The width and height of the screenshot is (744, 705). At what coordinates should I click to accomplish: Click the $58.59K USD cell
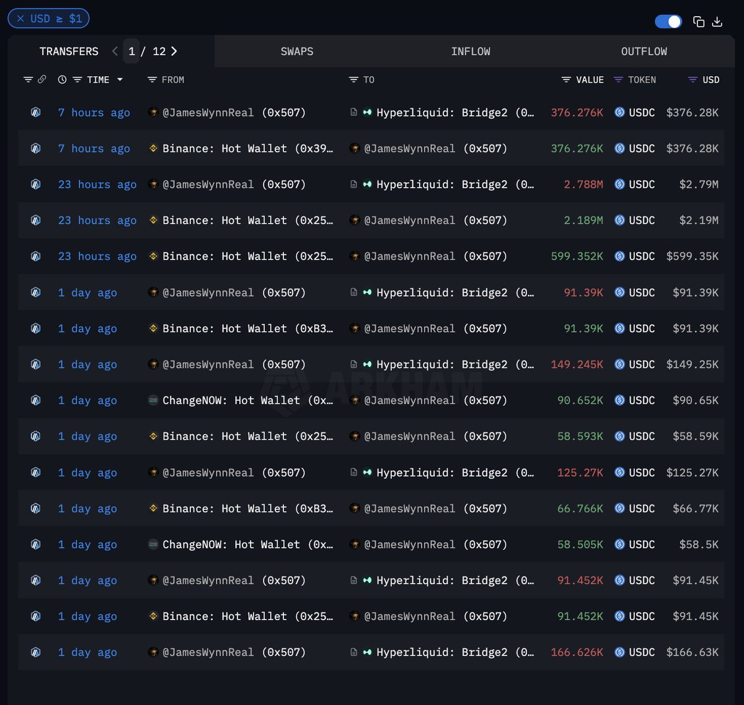click(x=696, y=437)
